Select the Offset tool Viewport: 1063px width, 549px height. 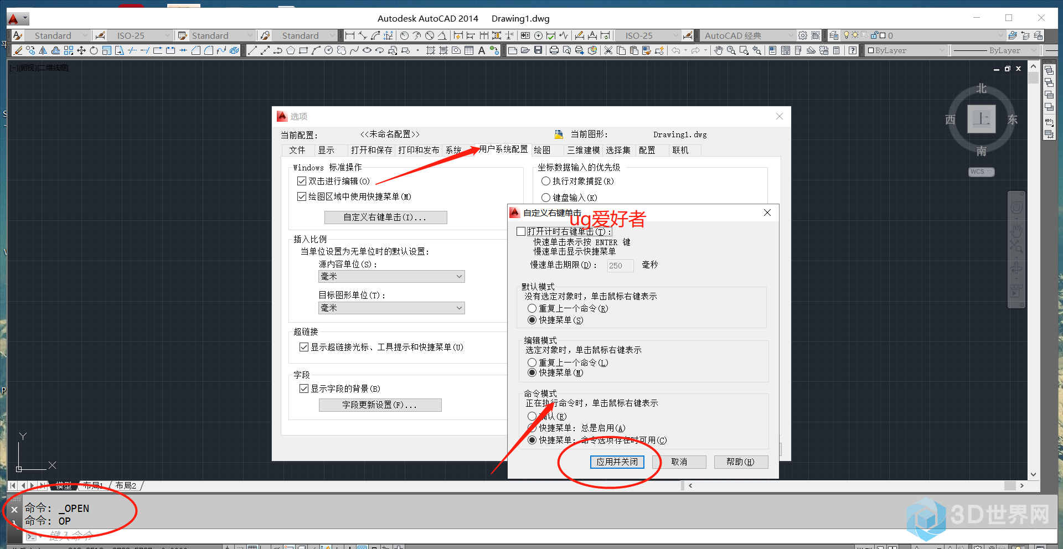click(55, 50)
